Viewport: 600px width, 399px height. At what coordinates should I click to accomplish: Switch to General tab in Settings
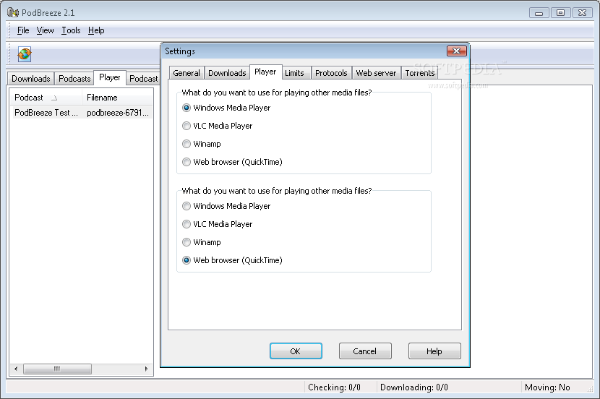pos(187,73)
